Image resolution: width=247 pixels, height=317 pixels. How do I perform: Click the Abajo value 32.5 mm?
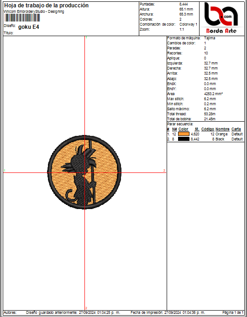(210, 79)
